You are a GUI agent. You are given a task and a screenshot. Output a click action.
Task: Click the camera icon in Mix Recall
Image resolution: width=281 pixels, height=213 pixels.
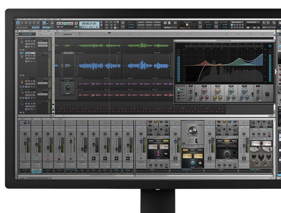pyautogui.click(x=165, y=23)
